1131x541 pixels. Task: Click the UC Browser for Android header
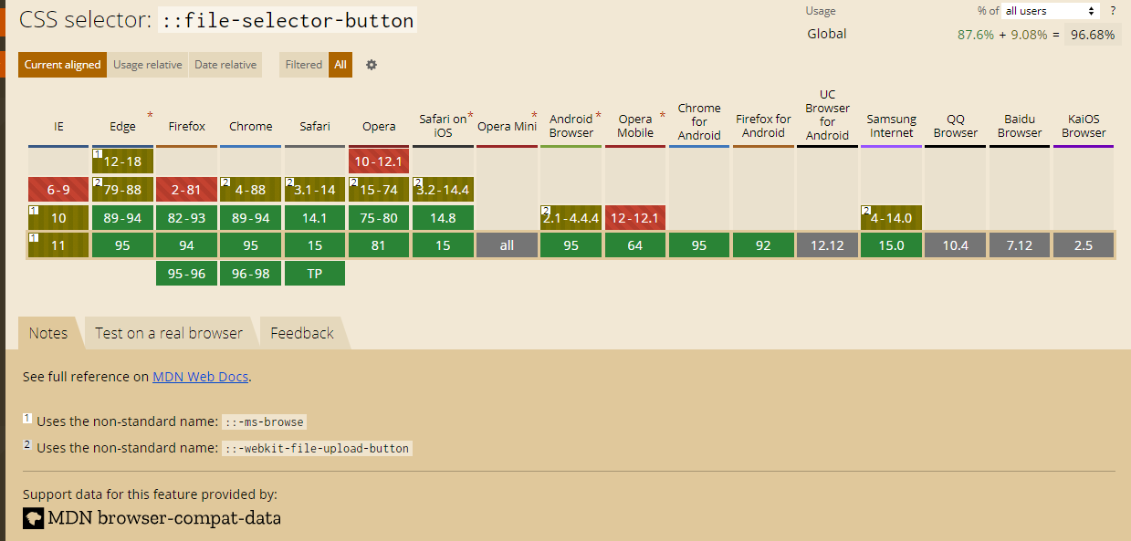click(827, 115)
